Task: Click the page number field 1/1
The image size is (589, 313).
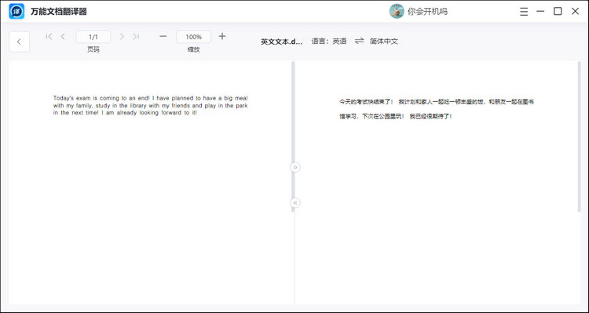Action: [93, 37]
